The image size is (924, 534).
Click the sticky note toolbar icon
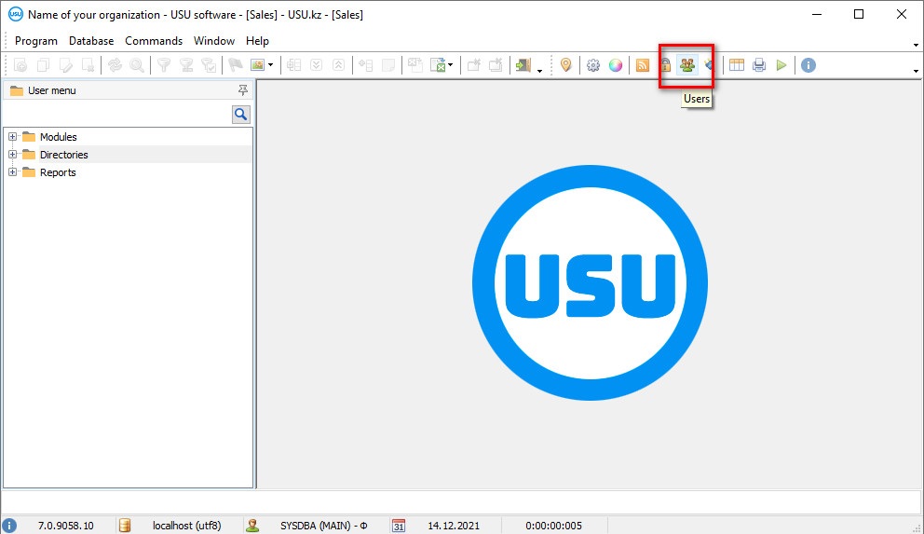(388, 65)
